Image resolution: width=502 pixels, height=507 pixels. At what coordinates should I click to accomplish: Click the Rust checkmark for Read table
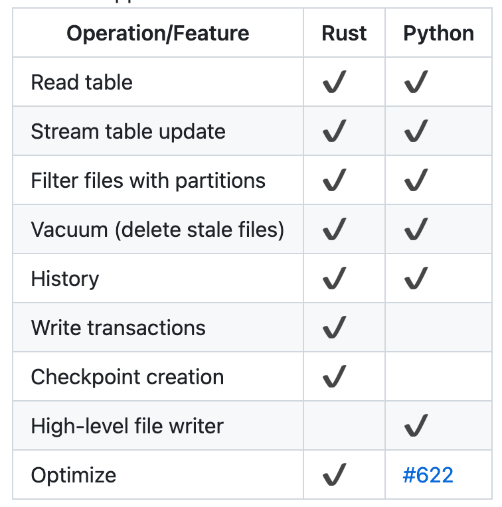coord(334,83)
